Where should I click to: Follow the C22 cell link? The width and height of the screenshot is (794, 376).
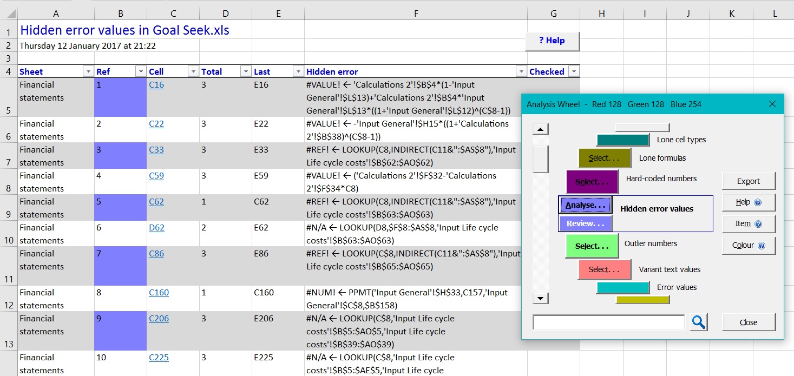point(156,124)
